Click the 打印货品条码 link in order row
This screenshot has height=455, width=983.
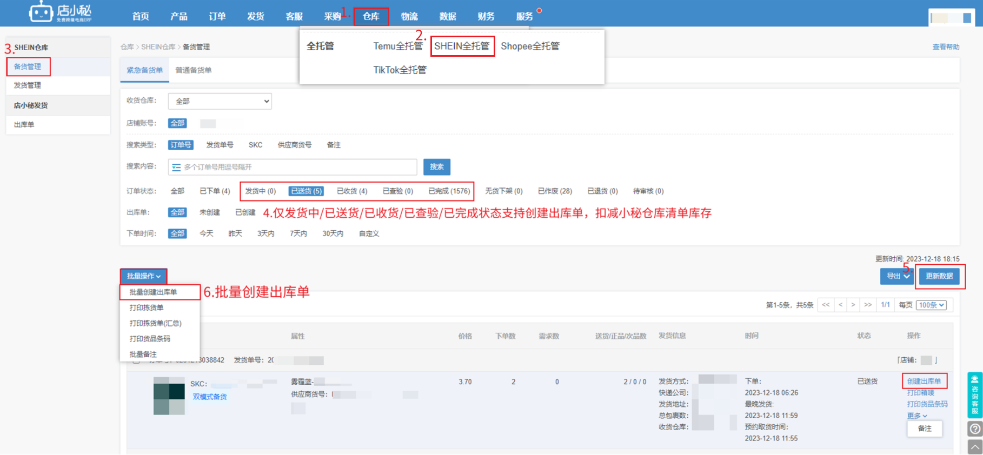coord(927,404)
